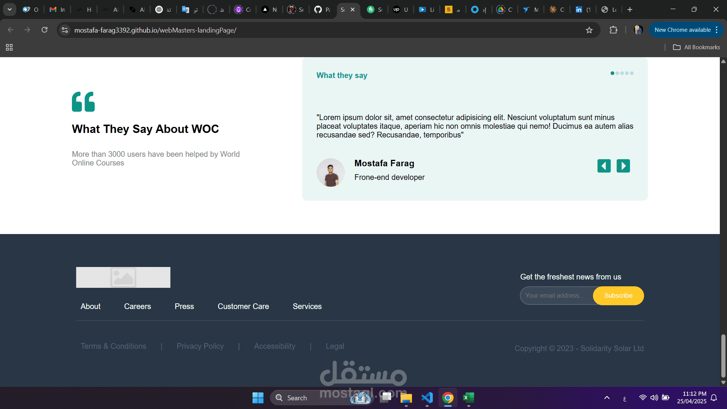Open the Chrome apps grid icon

coord(9,47)
